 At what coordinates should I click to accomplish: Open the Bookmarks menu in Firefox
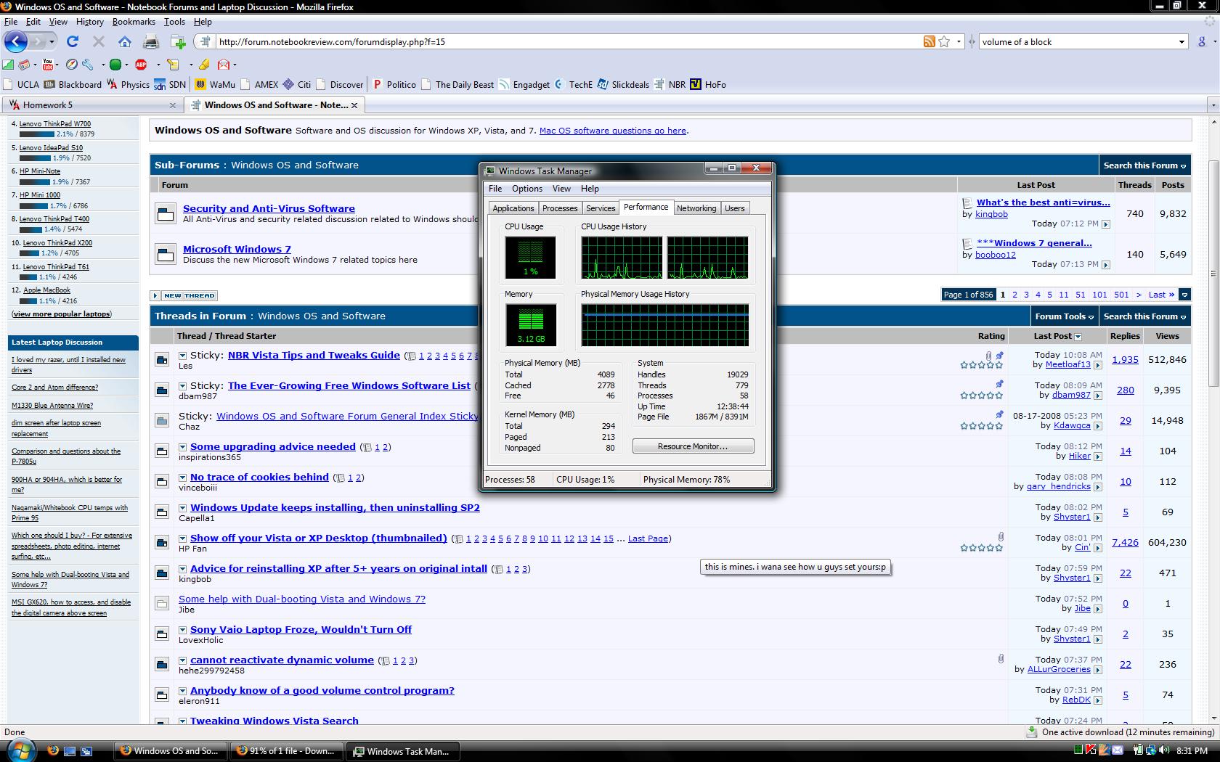134,22
